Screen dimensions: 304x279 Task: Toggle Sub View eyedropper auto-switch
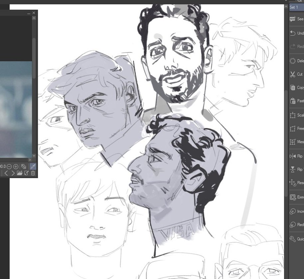[x=33, y=166]
